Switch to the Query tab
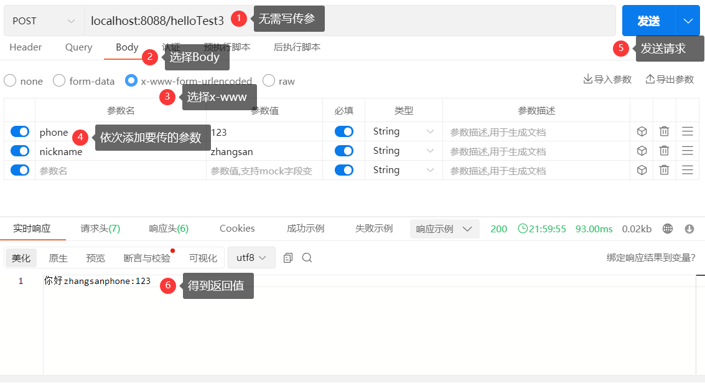The image size is (705, 388). (x=78, y=47)
